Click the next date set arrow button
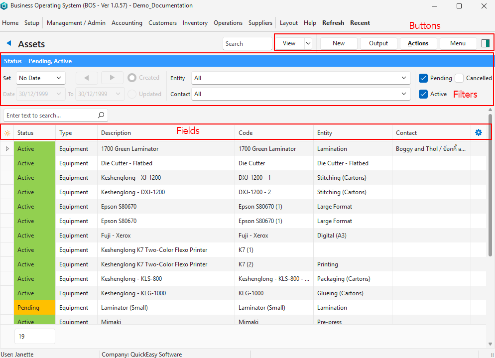The image size is (495, 358). [x=112, y=78]
